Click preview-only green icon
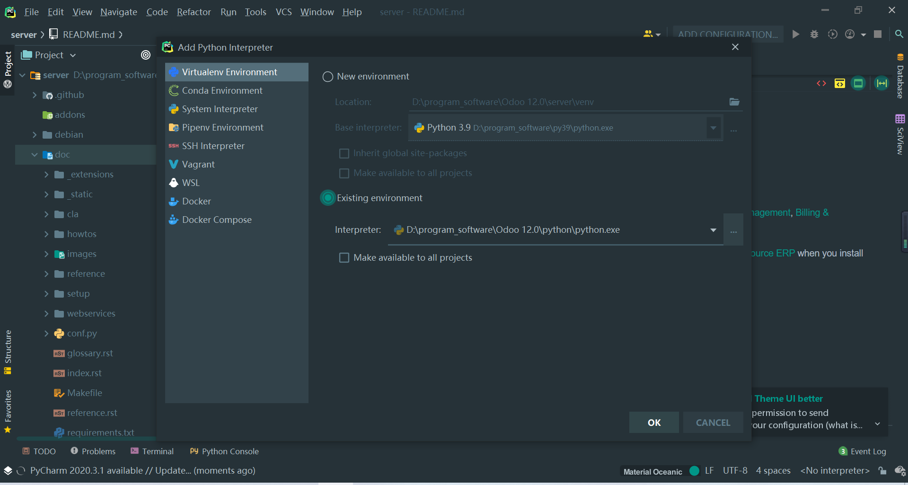Image resolution: width=908 pixels, height=485 pixels. click(x=858, y=84)
